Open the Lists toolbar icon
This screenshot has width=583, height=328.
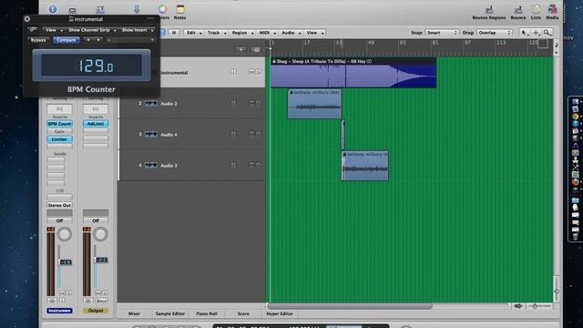pyautogui.click(x=536, y=12)
